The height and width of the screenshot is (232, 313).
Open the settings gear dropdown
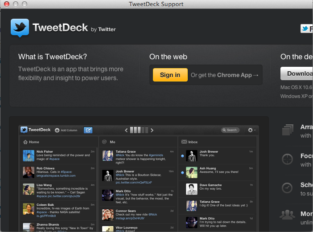tap(251, 130)
